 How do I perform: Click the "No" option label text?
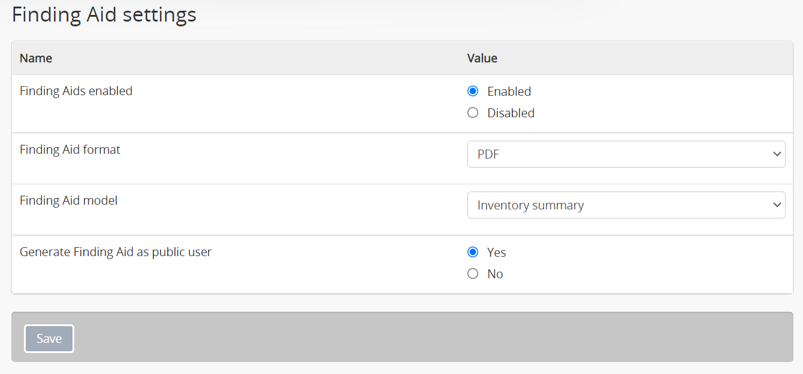[x=495, y=274]
